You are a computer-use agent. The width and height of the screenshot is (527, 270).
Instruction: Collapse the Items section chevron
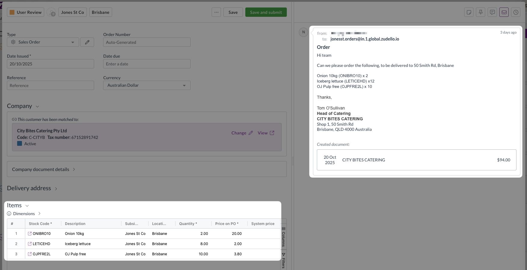click(27, 206)
